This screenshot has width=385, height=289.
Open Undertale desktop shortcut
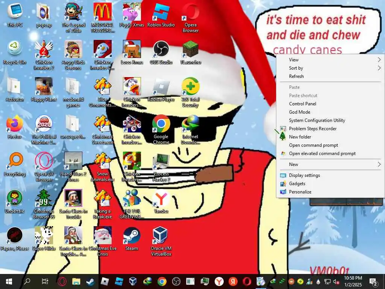click(x=15, y=202)
